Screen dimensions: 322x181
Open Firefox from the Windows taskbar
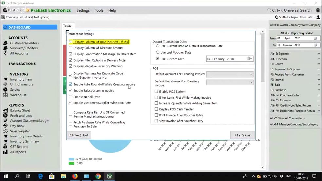pyautogui.click(x=75, y=176)
